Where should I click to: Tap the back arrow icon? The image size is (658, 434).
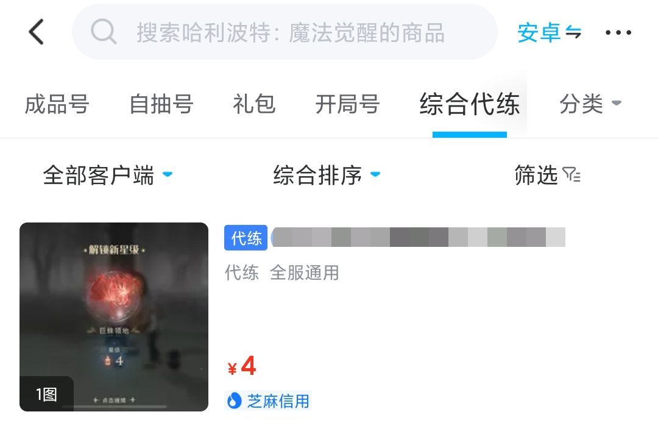[36, 32]
